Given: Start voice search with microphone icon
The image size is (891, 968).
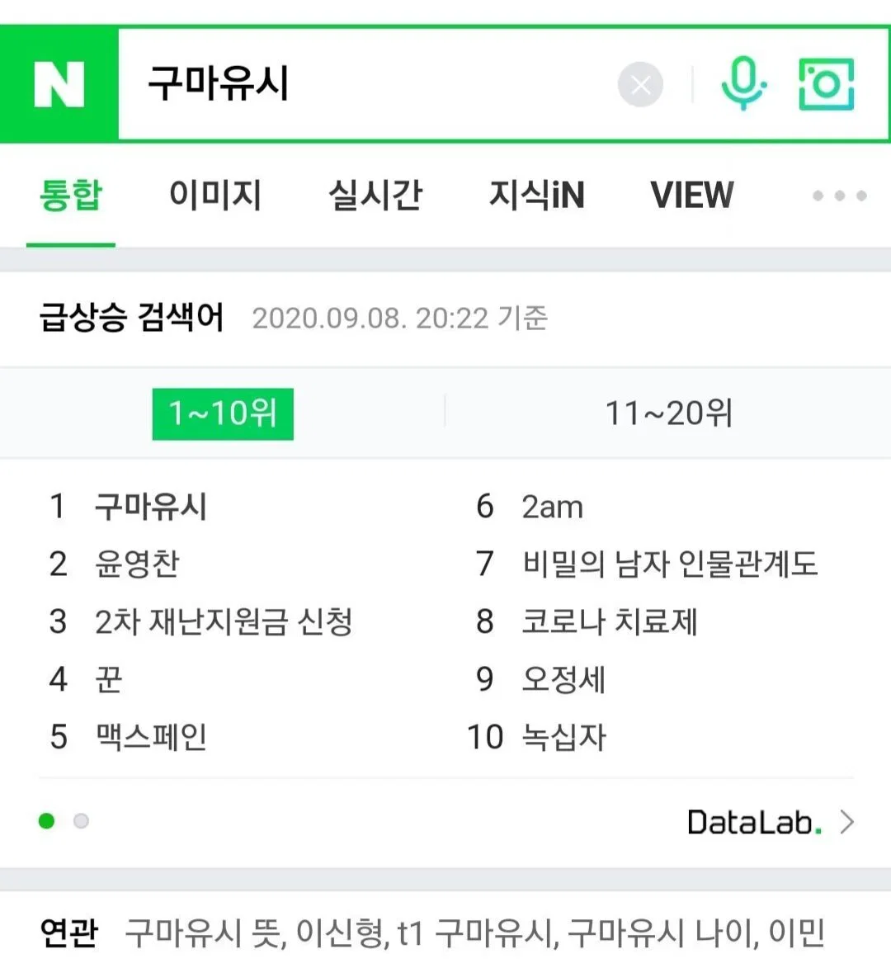Looking at the screenshot, I should pyautogui.click(x=743, y=83).
